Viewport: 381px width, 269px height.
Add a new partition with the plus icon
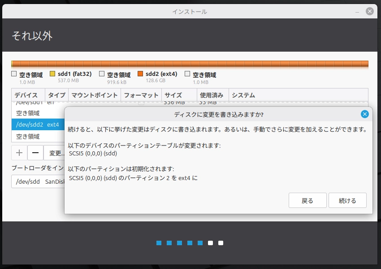19,153
